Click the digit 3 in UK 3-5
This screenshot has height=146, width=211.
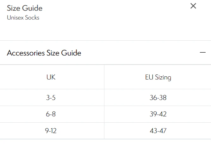[x=48, y=97]
